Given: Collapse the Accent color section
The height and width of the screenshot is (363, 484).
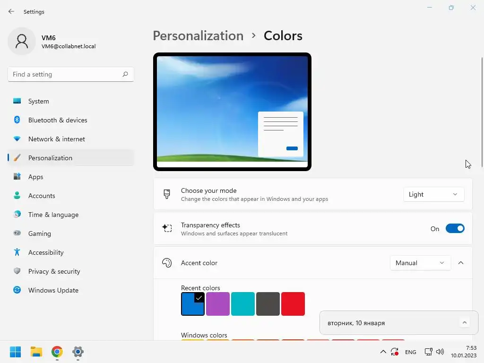Looking at the screenshot, I should [x=461, y=263].
